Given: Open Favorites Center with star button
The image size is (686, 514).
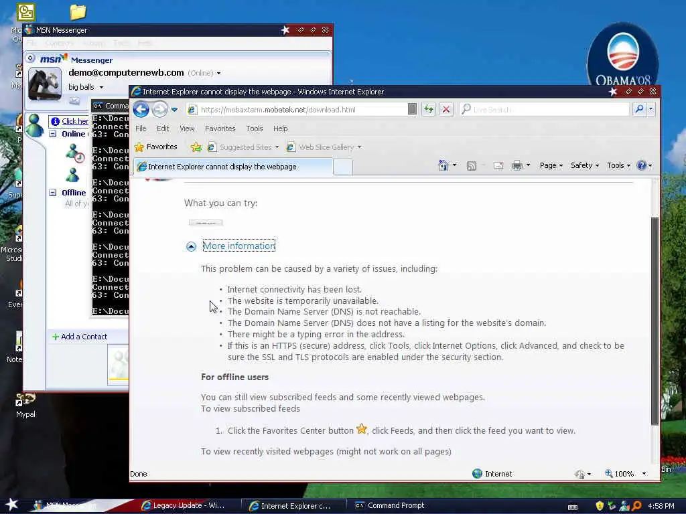Looking at the screenshot, I should [x=155, y=147].
